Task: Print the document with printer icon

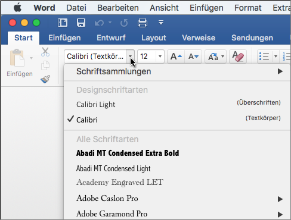Action: (x=143, y=23)
